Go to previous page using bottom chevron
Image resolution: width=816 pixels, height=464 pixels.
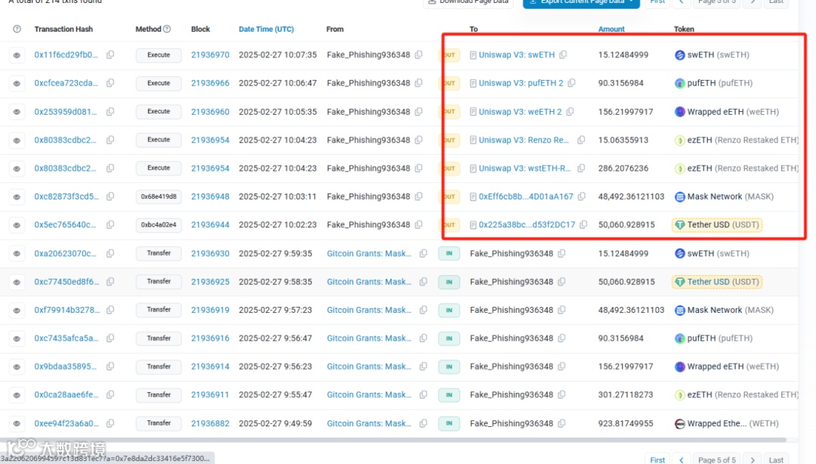(682, 459)
